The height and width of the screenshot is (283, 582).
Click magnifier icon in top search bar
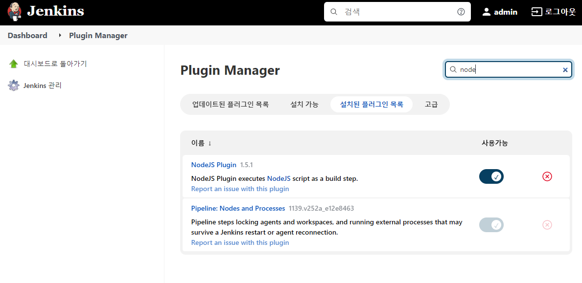[334, 12]
